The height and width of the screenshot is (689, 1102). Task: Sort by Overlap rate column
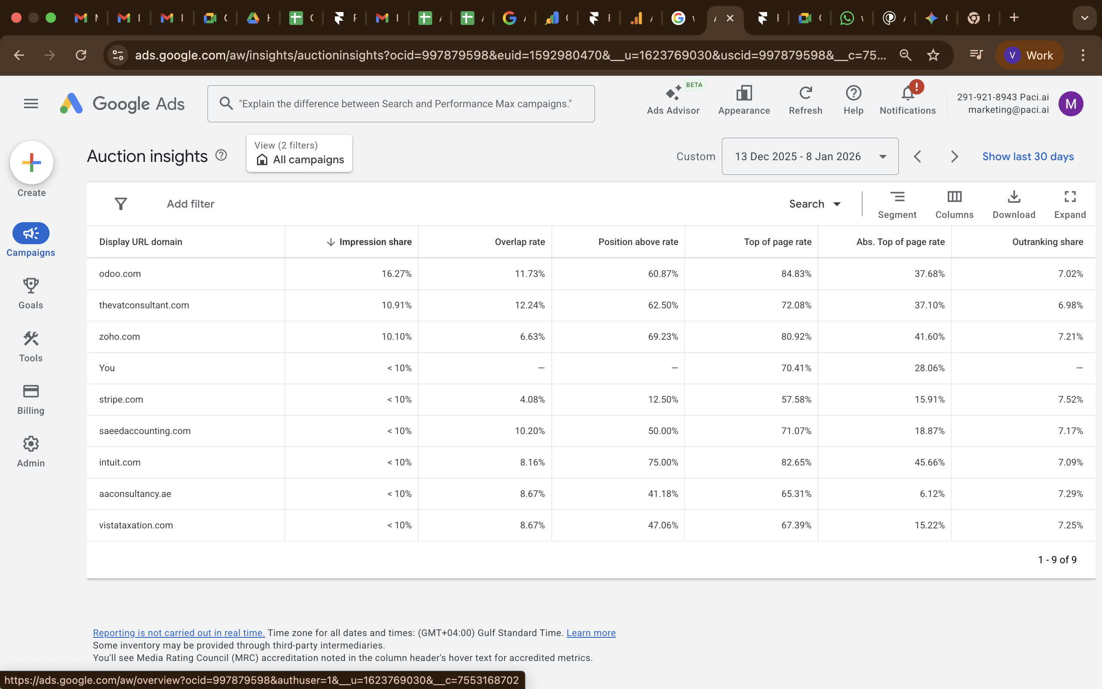pyautogui.click(x=520, y=242)
